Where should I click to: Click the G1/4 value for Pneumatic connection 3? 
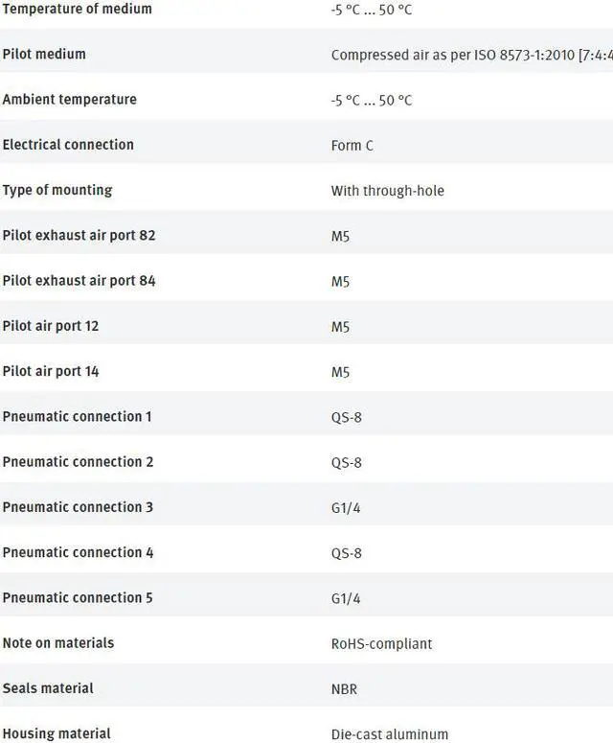point(347,508)
